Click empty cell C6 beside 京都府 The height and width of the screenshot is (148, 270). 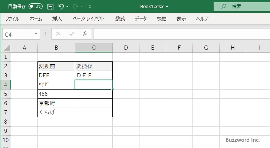coord(94,103)
